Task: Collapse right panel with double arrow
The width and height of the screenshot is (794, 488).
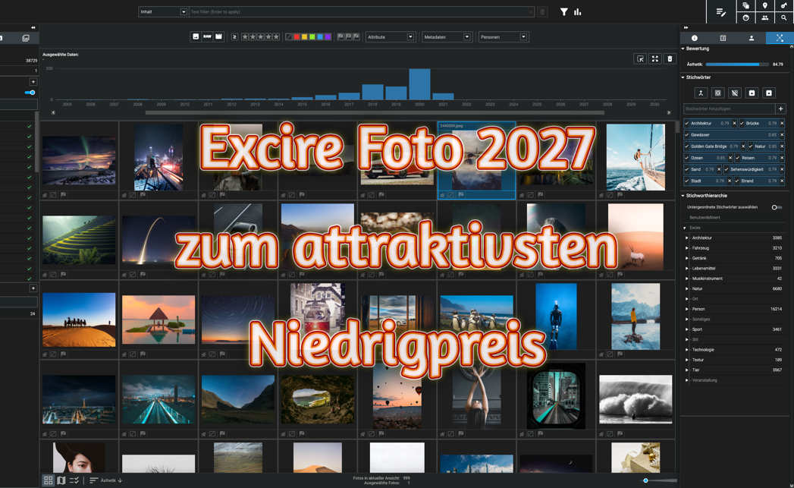Action: click(686, 27)
